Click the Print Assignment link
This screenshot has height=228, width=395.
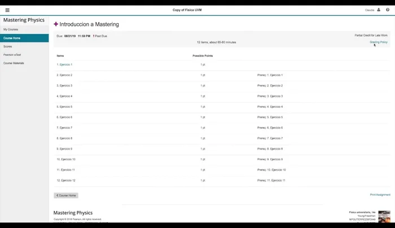[x=380, y=195]
